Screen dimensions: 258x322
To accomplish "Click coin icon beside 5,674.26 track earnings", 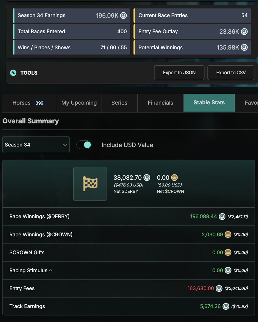I will tap(226, 306).
